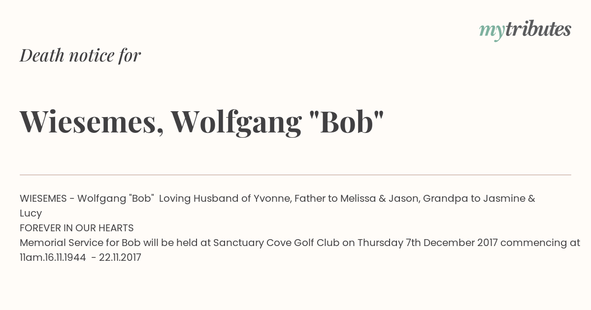
Task: Click the word "Lucy" in the notice
Action: (31, 214)
